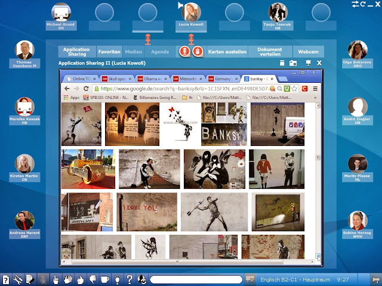Select participant Sabine Herzog avatar
This screenshot has width=382, height=286.
point(358,220)
